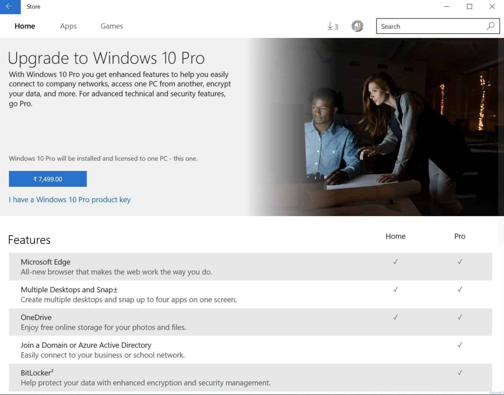This screenshot has height=395, width=504.
Task: Click the Pro checkmark for Join a Domain
Action: click(x=460, y=345)
